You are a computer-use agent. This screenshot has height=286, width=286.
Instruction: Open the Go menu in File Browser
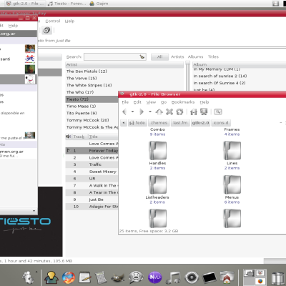[164, 102]
